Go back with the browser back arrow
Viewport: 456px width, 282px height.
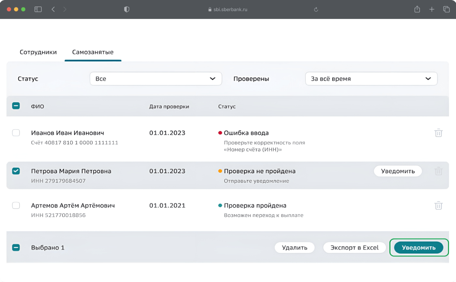53,9
